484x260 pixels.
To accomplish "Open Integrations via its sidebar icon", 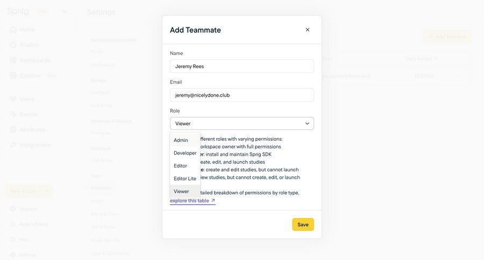I will (x=13, y=145).
